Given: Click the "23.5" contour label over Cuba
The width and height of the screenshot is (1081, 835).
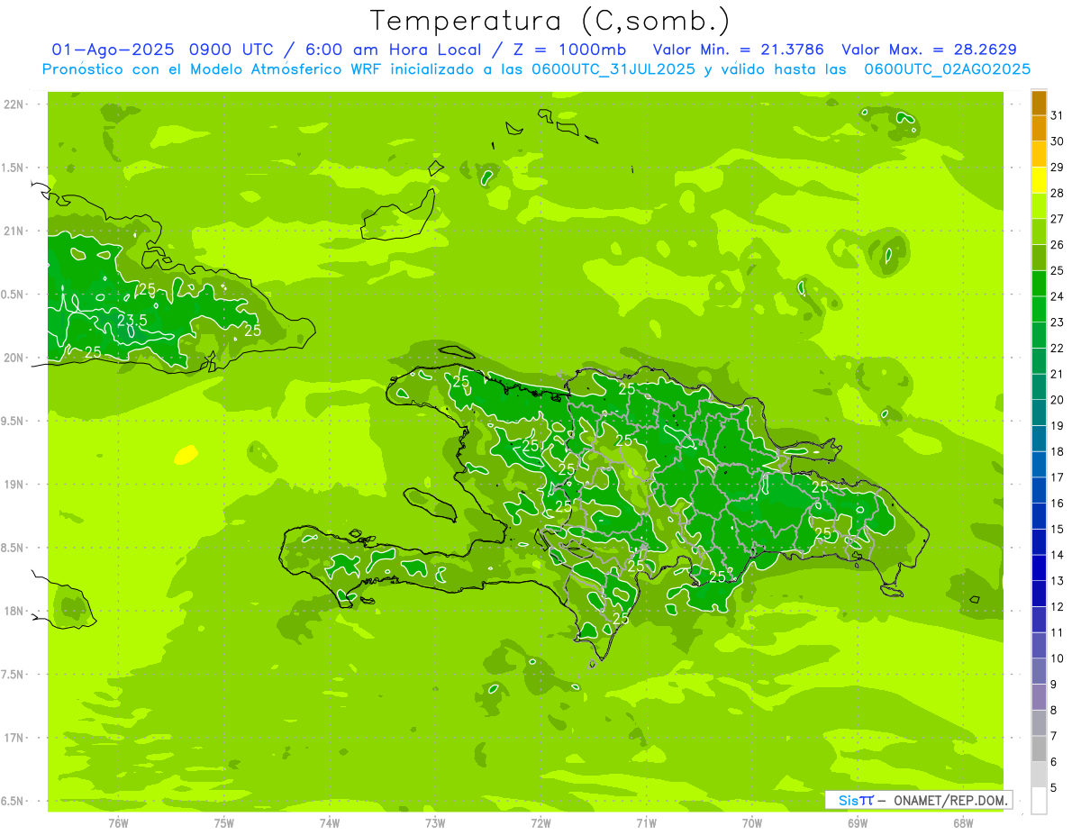Looking at the screenshot, I should tap(132, 320).
